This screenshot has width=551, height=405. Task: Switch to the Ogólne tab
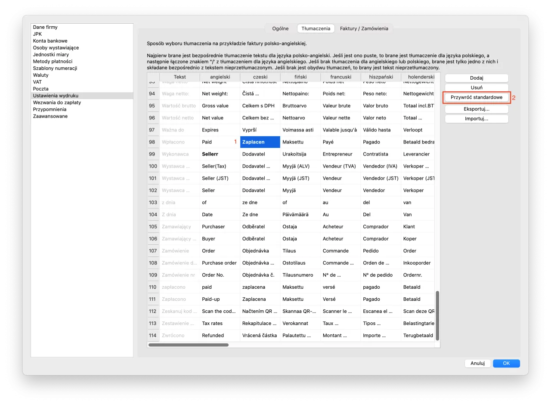280,28
